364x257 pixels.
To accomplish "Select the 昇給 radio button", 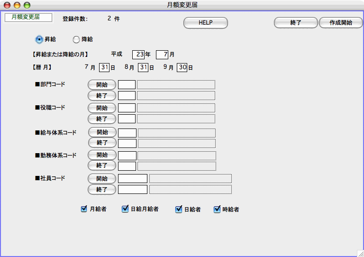I will (39, 39).
